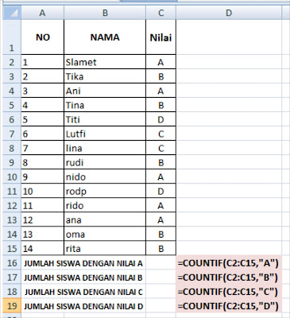Click the COUNTIF formula for "A"
Screen dimensions: 290x318
tap(229, 262)
